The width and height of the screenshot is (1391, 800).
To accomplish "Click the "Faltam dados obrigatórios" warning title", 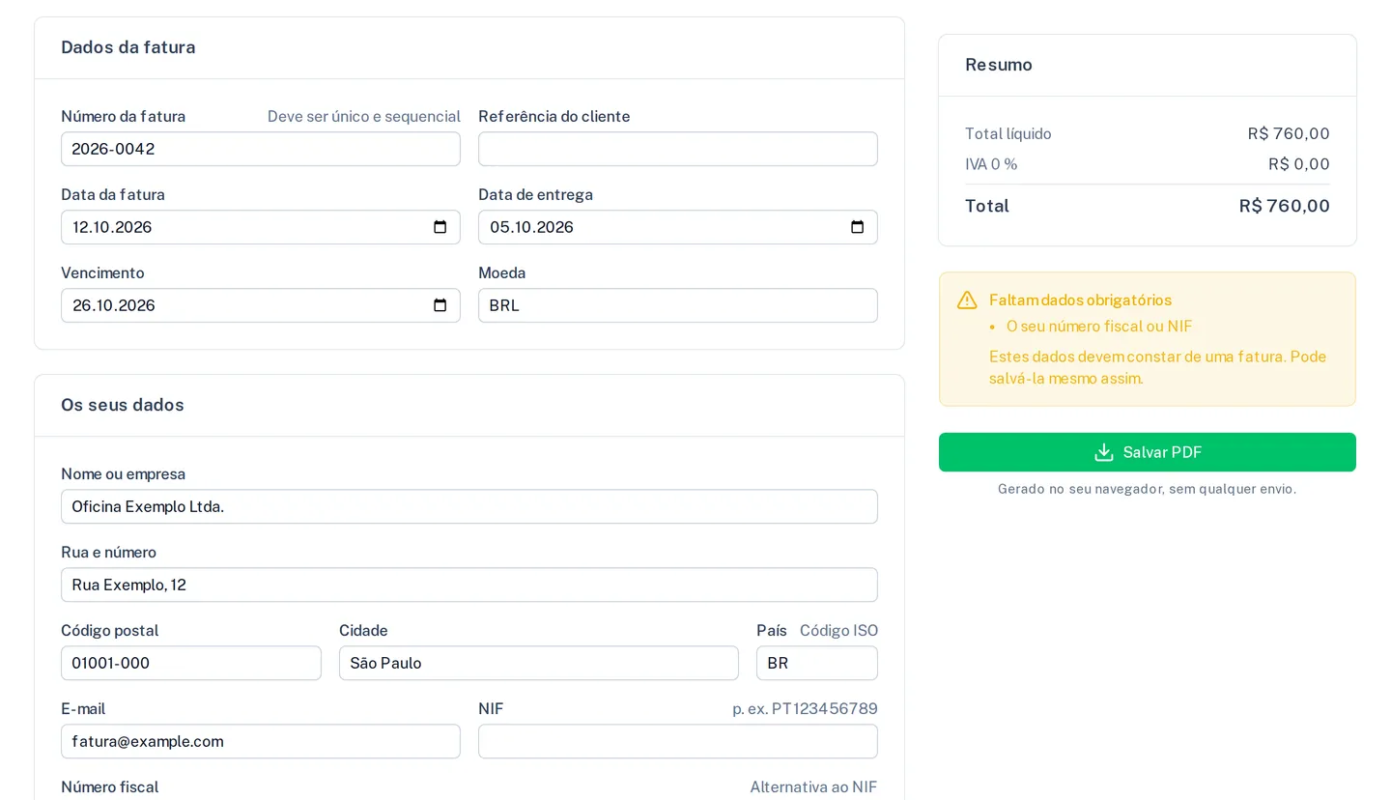I will [x=1080, y=300].
